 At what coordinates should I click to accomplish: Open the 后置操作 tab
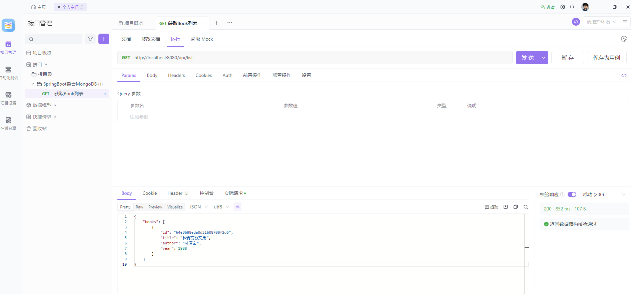coord(282,75)
